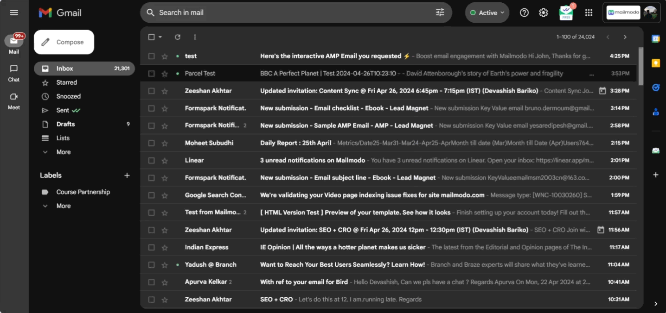Select all conversations with the top checkbox
The width and height of the screenshot is (666, 313).
[x=151, y=37]
